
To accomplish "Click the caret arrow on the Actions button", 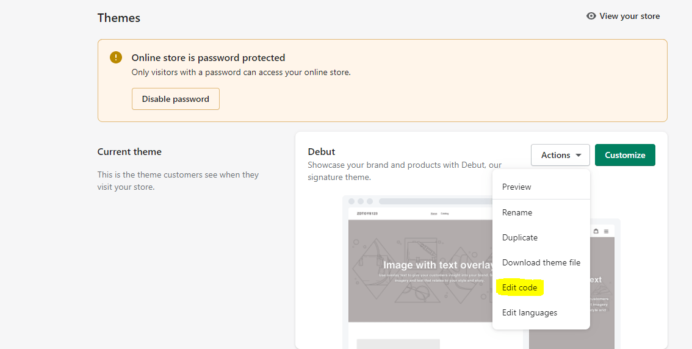I will [x=578, y=156].
